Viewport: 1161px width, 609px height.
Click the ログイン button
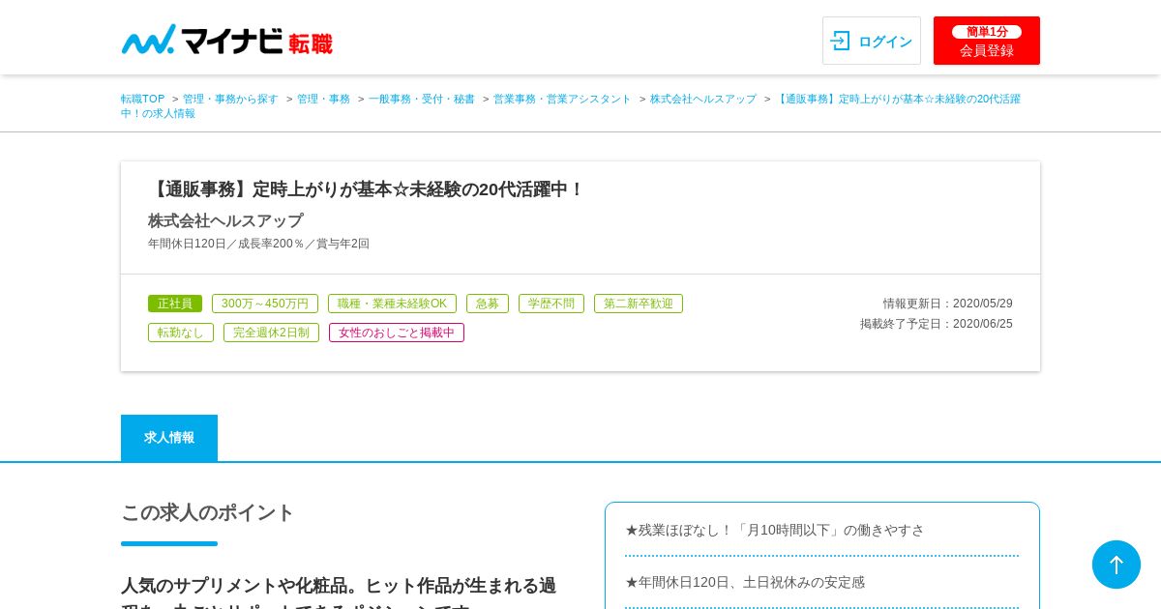pyautogui.click(x=872, y=41)
